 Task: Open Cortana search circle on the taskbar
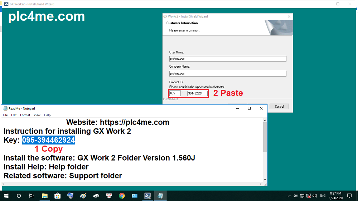19,196
